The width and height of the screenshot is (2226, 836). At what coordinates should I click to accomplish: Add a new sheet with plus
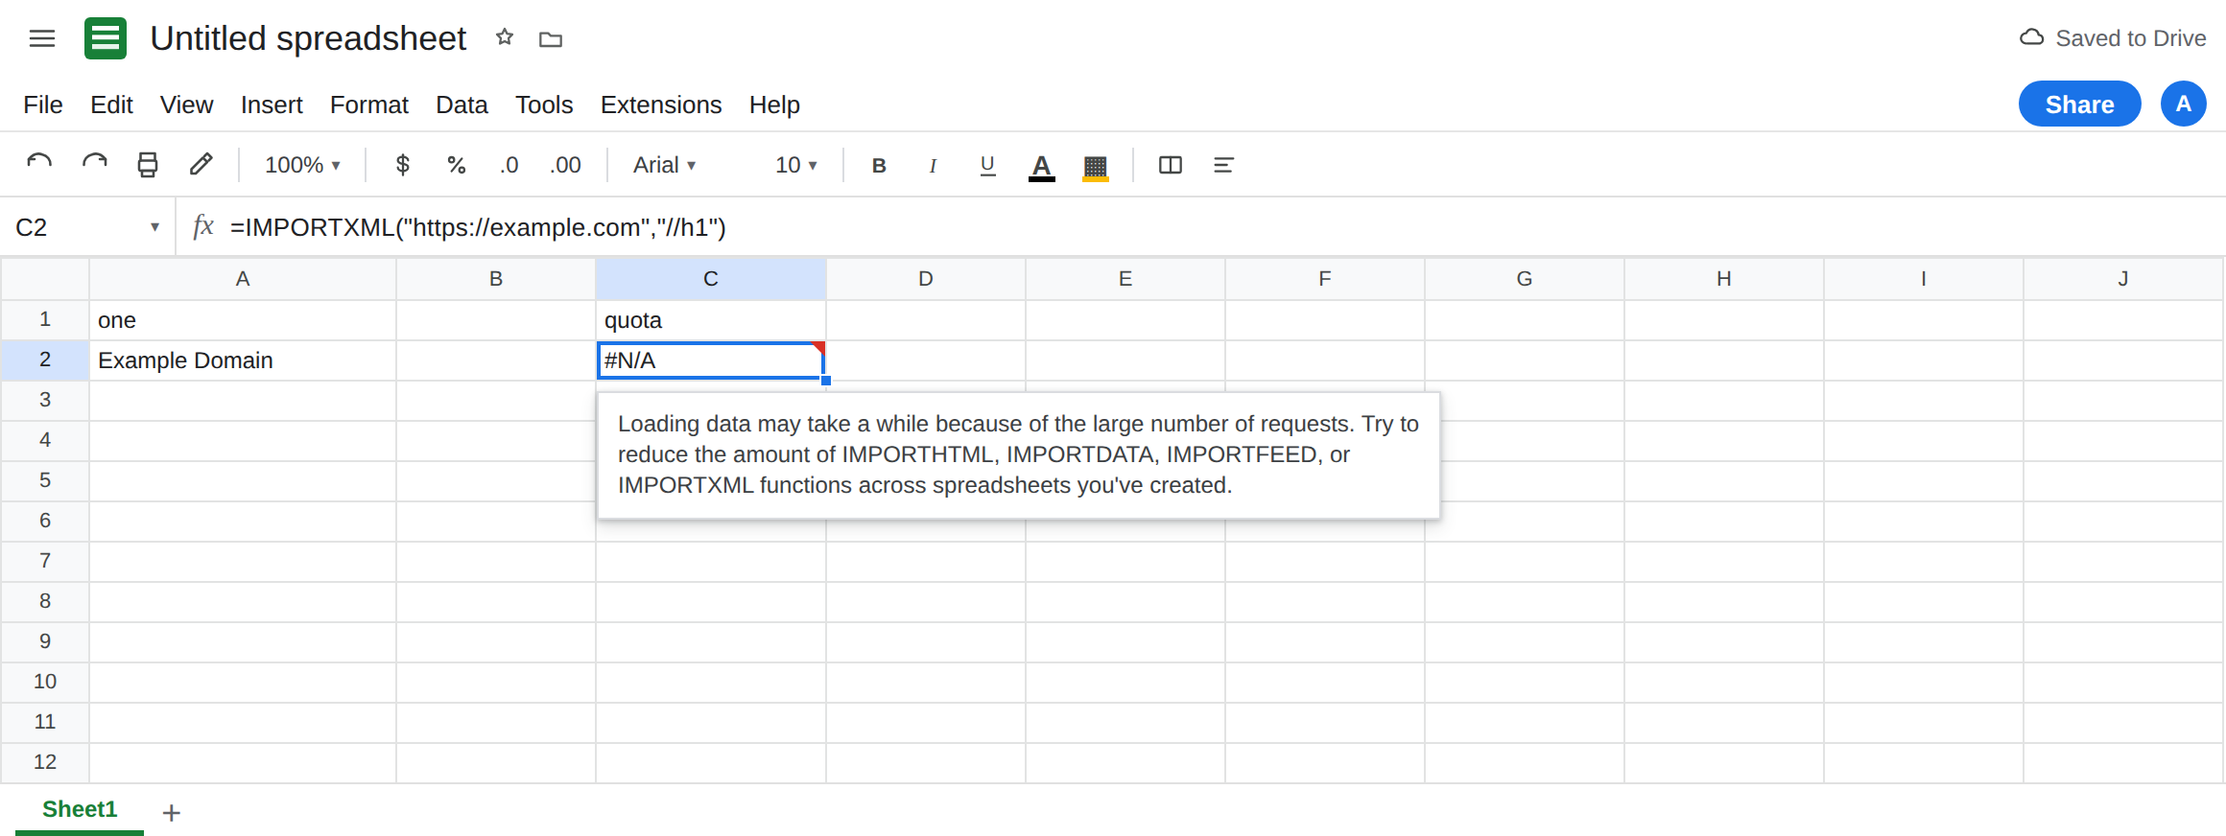[x=172, y=813]
